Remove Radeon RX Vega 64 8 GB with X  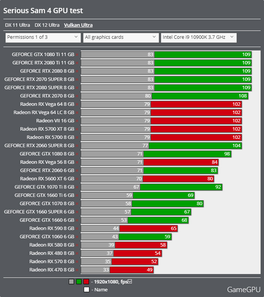77,104
